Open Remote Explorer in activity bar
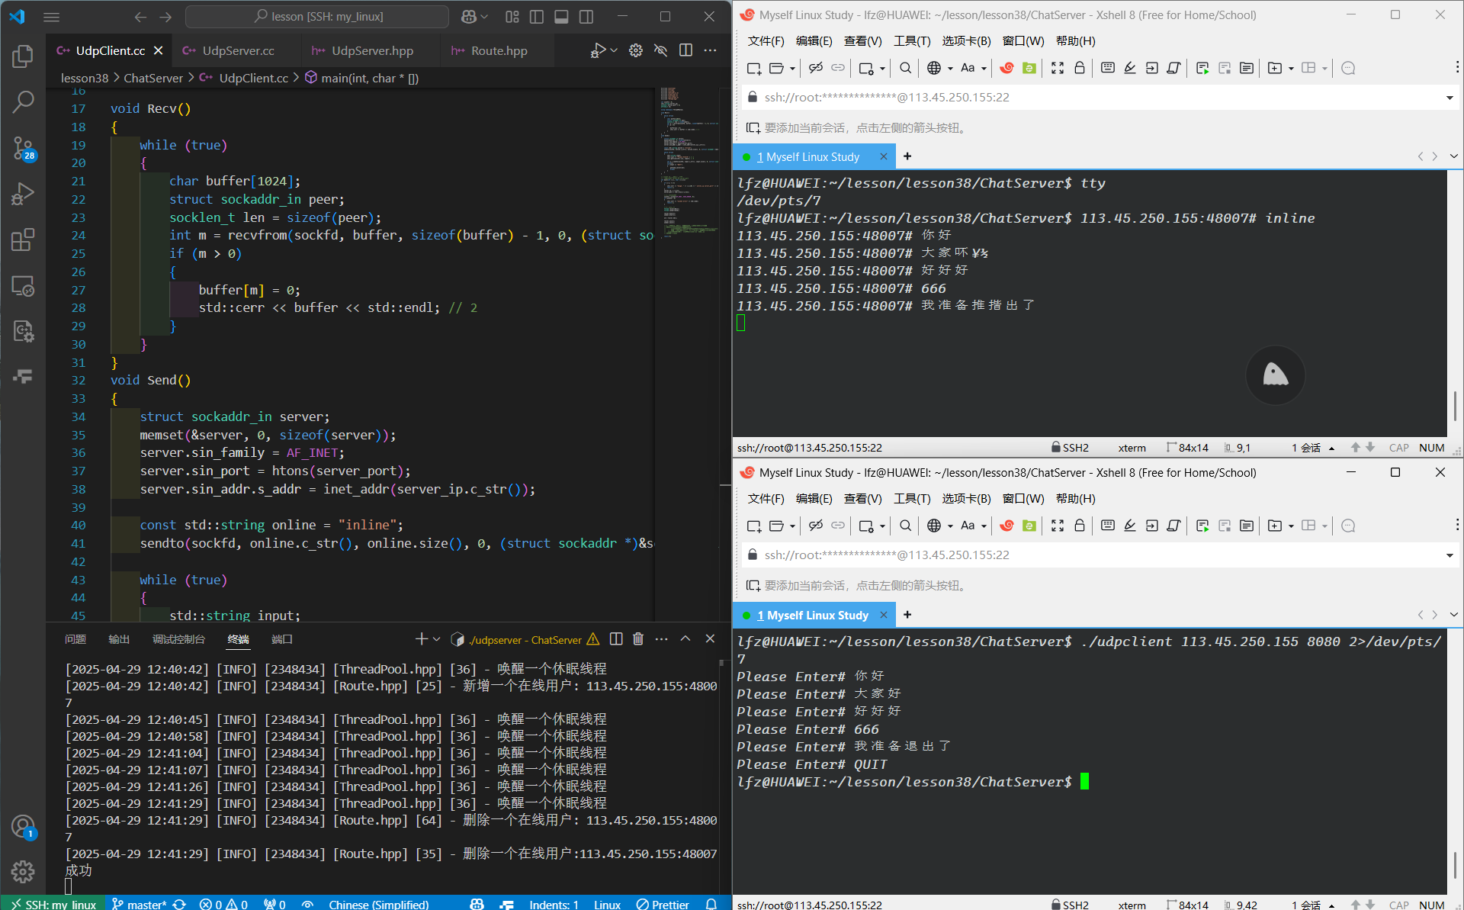Viewport: 1464px width, 910px height. 23,286
